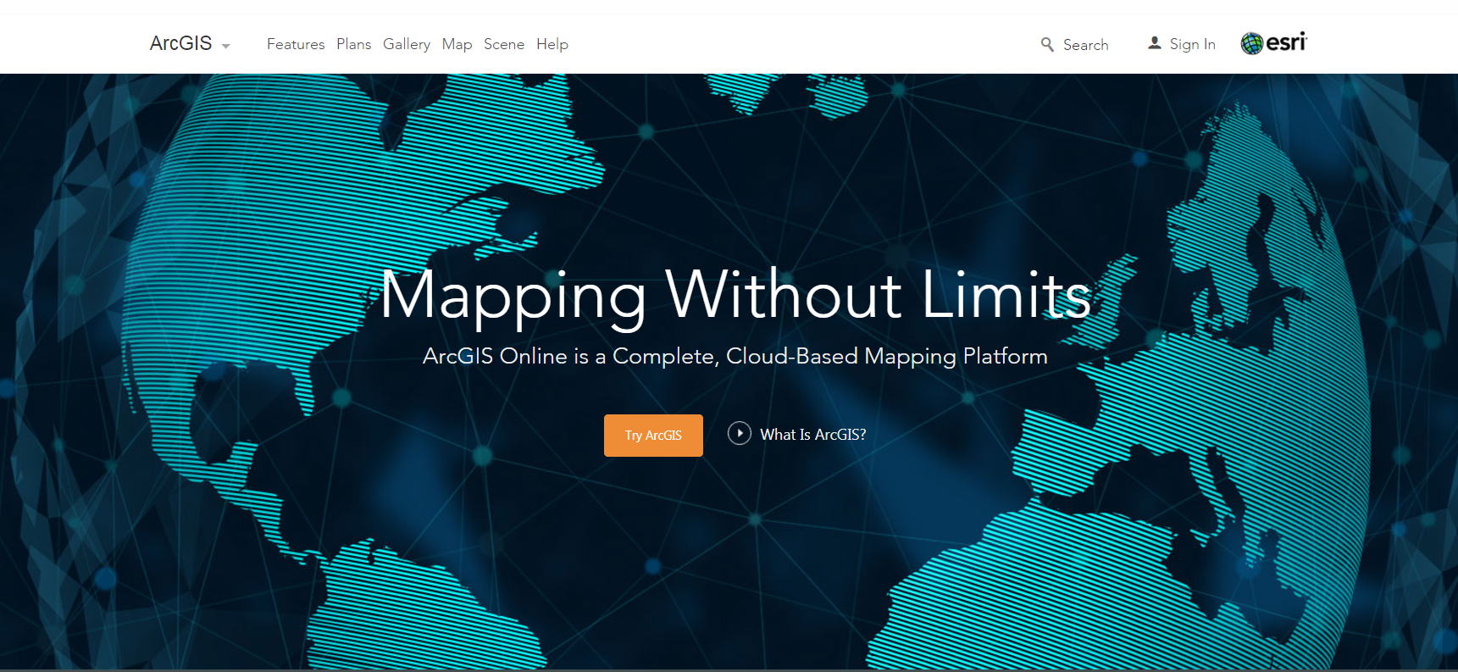Open the Scene navigation link
1458x672 pixels.
point(504,44)
